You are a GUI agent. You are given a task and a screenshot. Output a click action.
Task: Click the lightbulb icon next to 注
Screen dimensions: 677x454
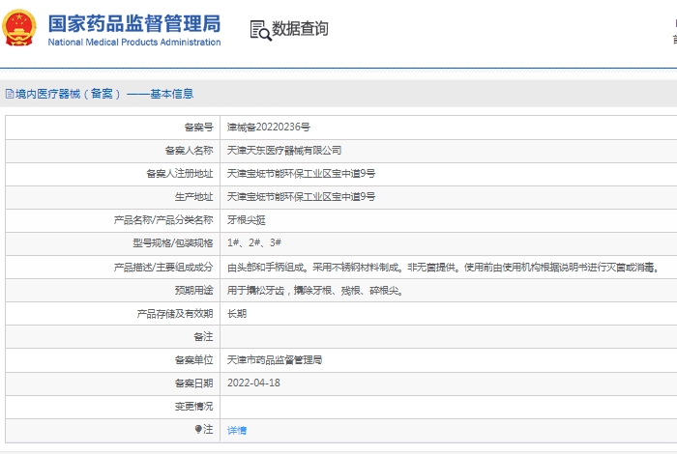198,430
